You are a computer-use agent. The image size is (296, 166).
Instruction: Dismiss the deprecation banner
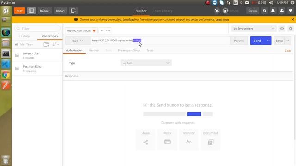pyautogui.click(x=293, y=19)
